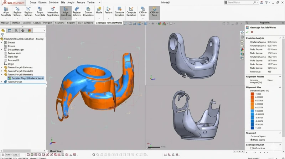This screenshot has width=285, height=159.
Task: Open the ConfigurationManager tab icon
Action: coord(16,31)
